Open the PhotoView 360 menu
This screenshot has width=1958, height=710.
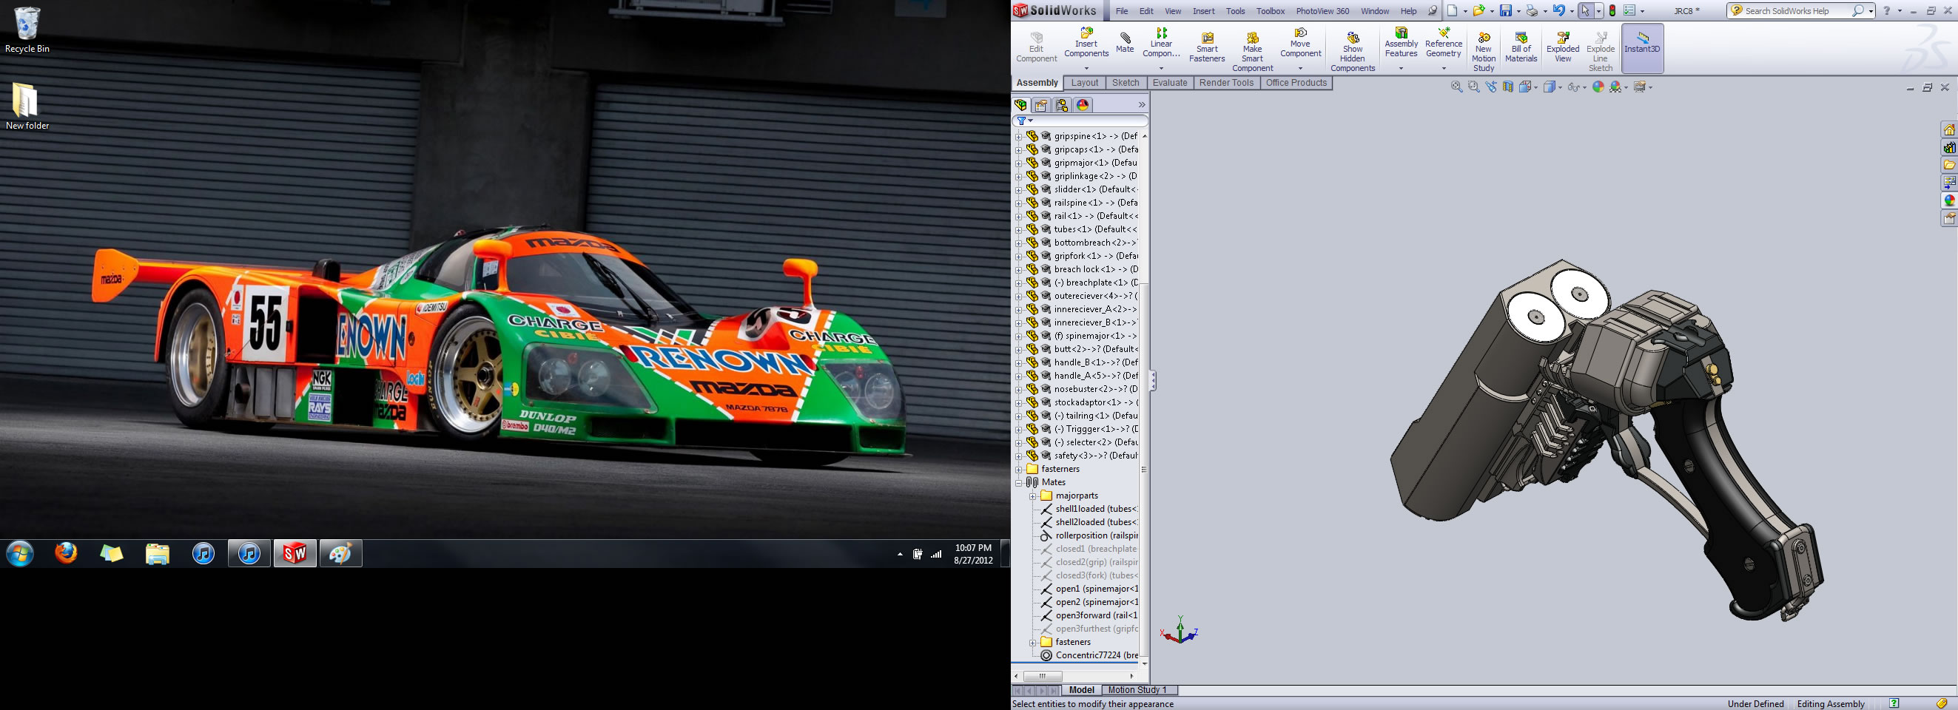[x=1322, y=11]
